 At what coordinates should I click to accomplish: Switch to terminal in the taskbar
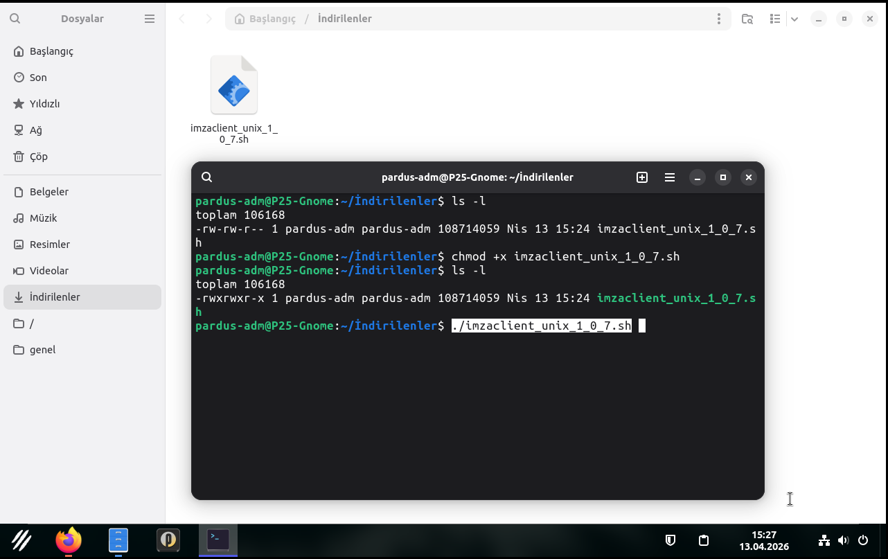218,540
